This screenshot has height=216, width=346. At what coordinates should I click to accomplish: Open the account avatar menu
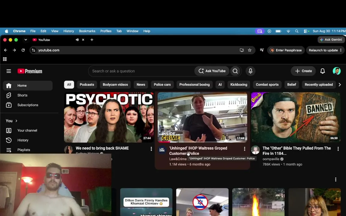336,71
